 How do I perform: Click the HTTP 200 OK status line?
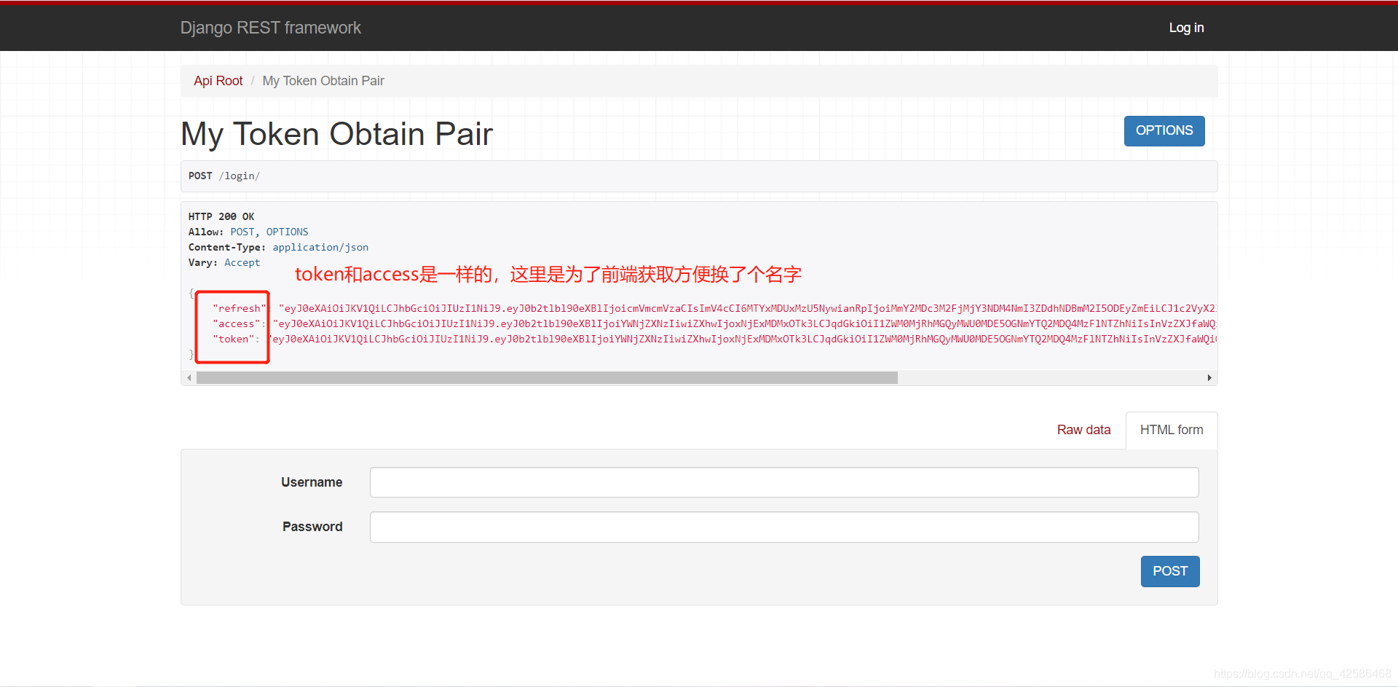point(221,216)
